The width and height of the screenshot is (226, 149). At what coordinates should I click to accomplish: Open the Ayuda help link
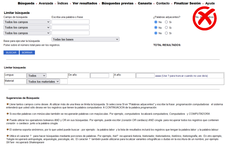(210, 3)
